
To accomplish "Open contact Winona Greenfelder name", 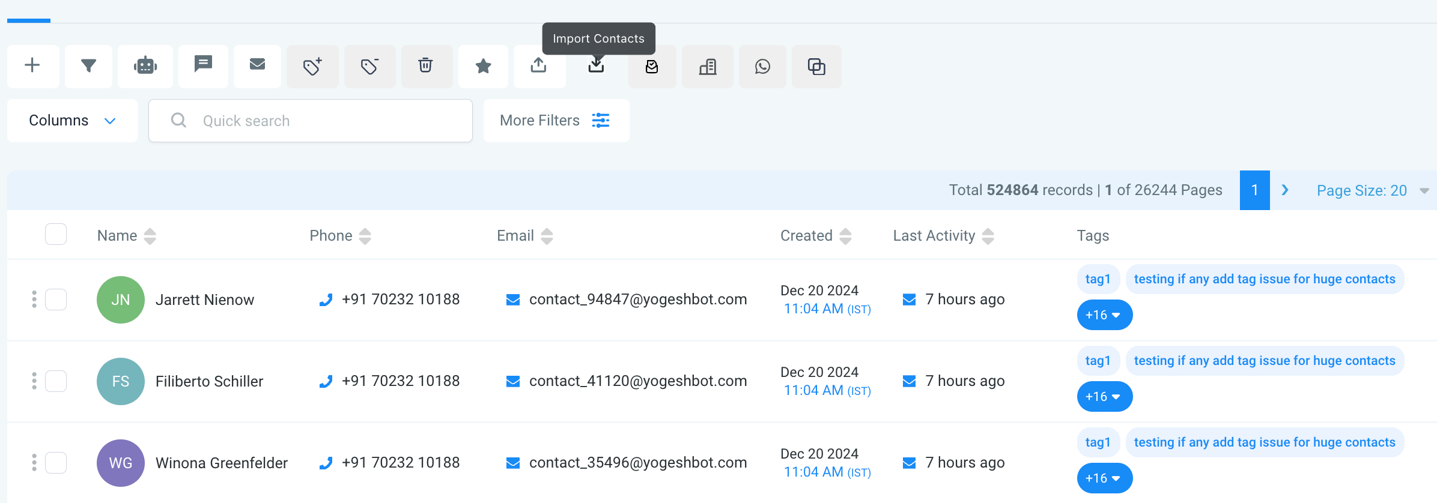I will click(222, 463).
